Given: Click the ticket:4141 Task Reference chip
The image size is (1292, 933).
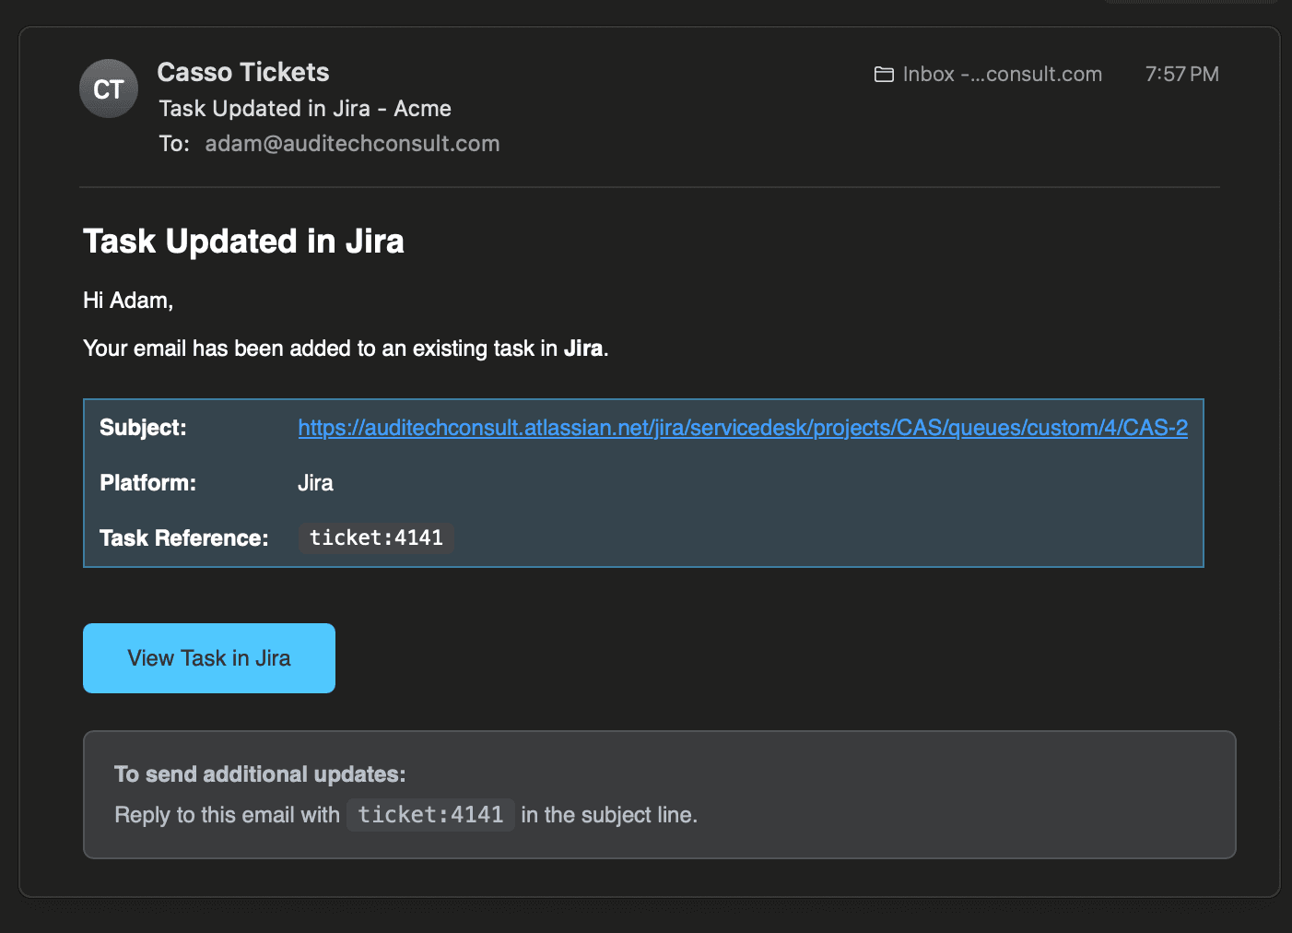Looking at the screenshot, I should tap(376, 537).
